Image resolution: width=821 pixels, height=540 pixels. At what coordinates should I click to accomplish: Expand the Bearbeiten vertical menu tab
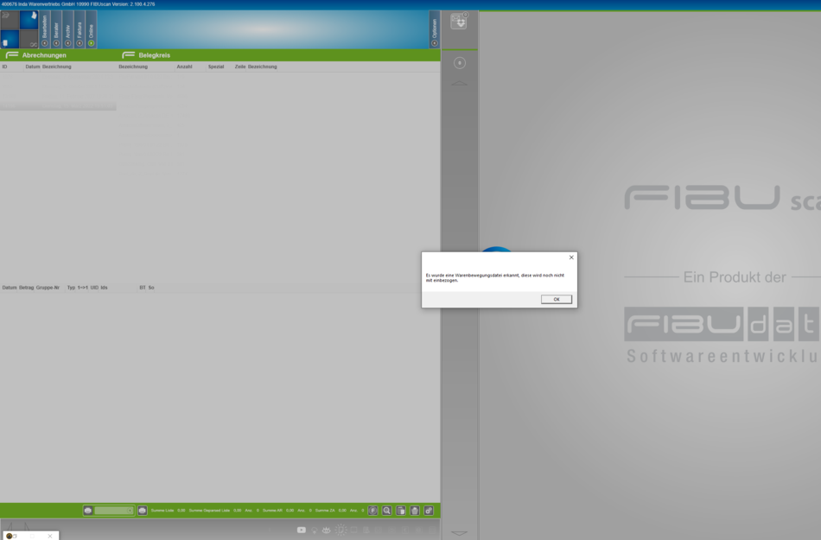click(x=45, y=29)
